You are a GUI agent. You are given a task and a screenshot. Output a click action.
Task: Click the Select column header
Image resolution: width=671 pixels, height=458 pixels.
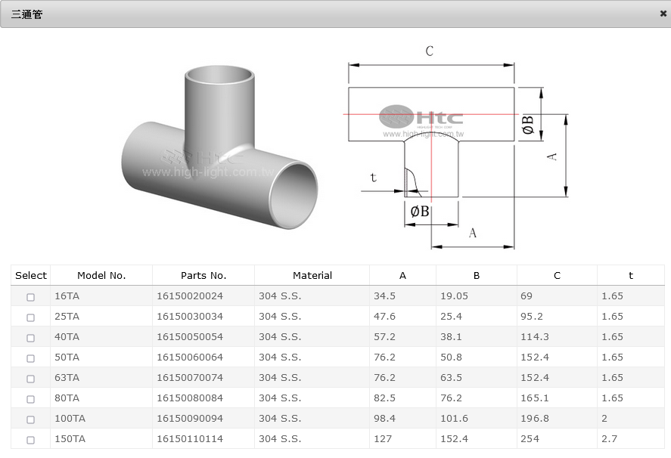click(x=31, y=276)
